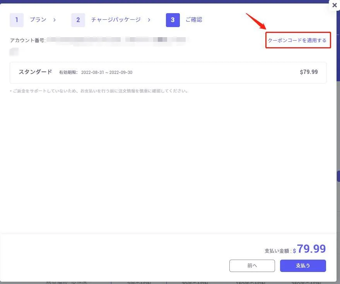The height and width of the screenshot is (284, 340).
Task: Click the 支払い金額 label
Action: [277, 251]
